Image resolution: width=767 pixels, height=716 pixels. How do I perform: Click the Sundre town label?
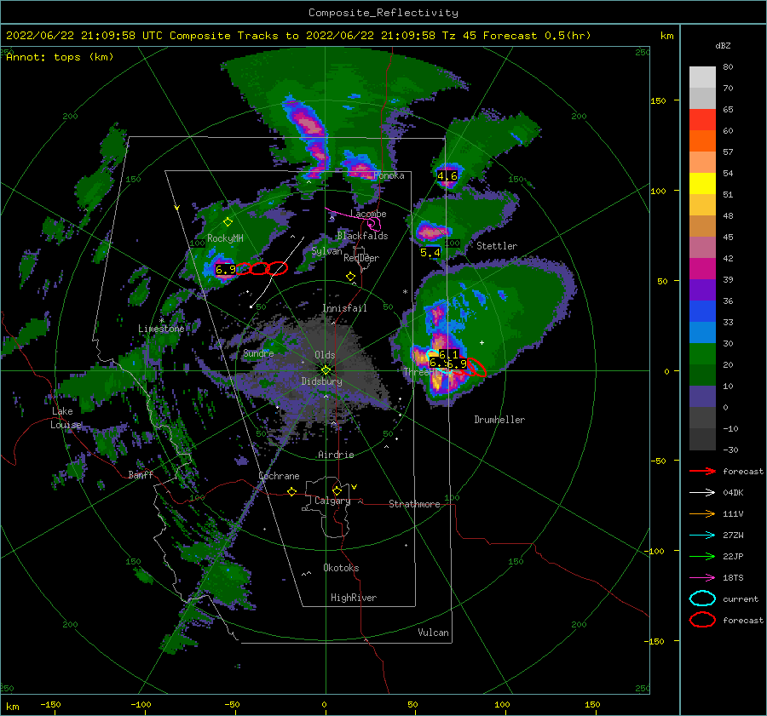click(258, 352)
